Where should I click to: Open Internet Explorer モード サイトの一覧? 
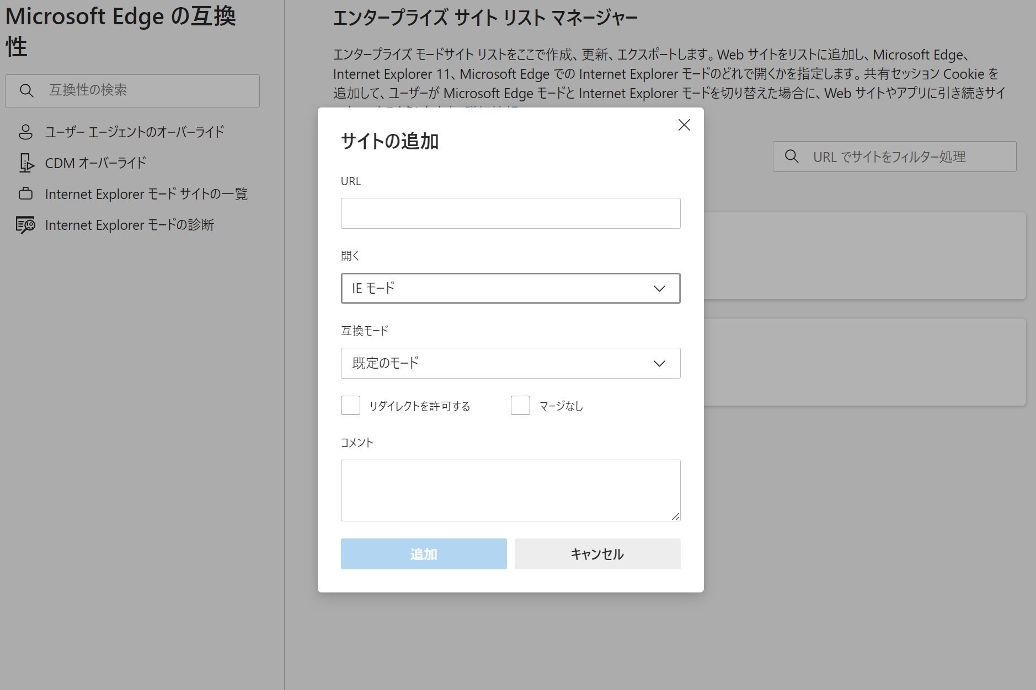(x=146, y=194)
